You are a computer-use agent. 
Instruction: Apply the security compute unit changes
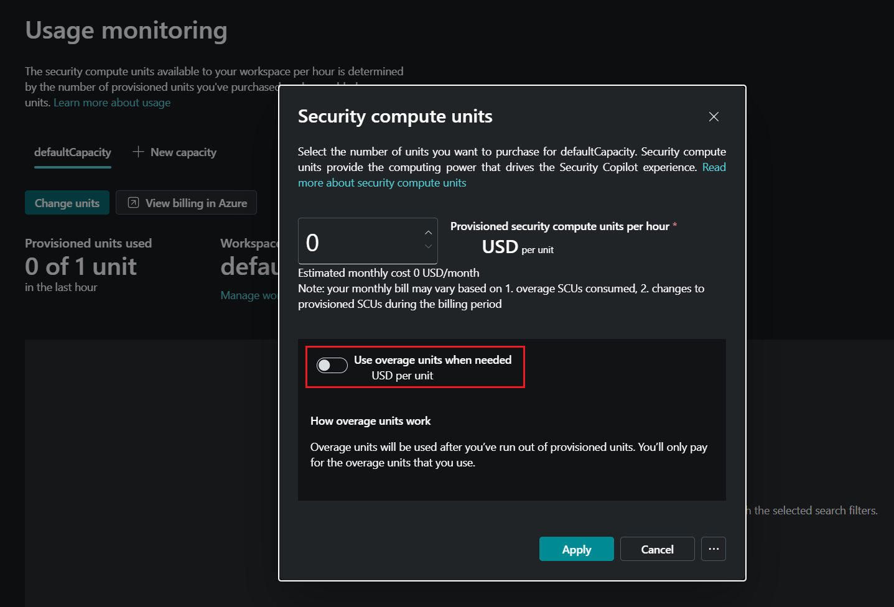coord(576,549)
